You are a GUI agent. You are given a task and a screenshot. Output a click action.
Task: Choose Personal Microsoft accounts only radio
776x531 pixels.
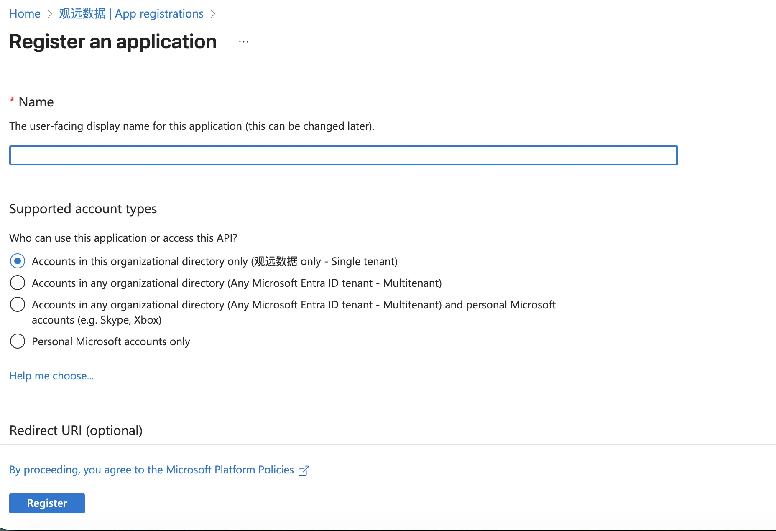pos(18,341)
